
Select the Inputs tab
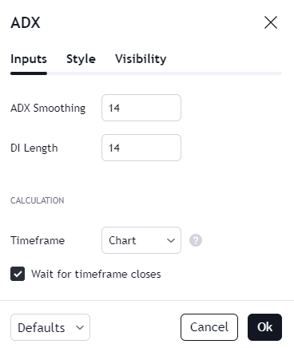(x=29, y=59)
